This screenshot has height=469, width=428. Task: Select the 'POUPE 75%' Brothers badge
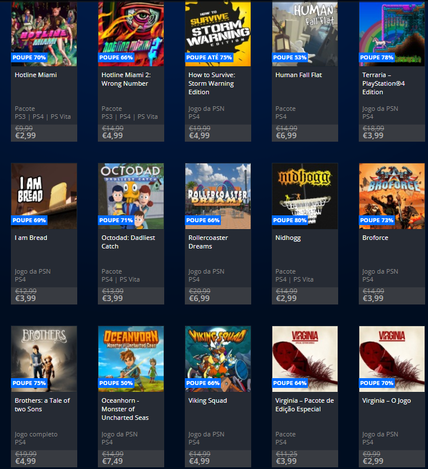(29, 383)
